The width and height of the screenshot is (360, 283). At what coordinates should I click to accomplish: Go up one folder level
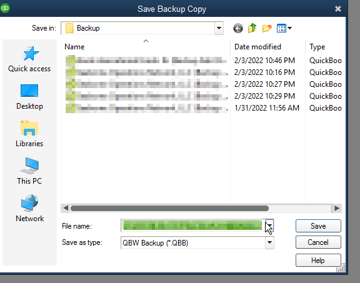[x=252, y=28]
